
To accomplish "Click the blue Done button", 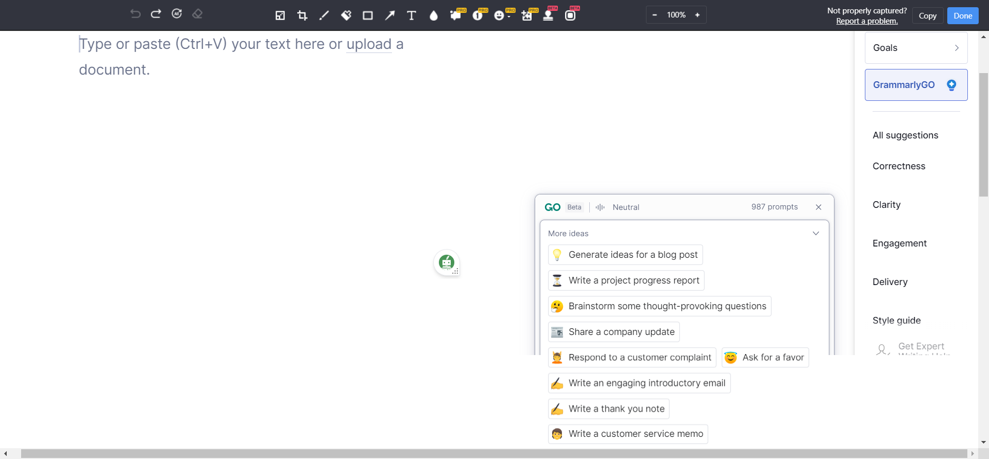I will 963,15.
